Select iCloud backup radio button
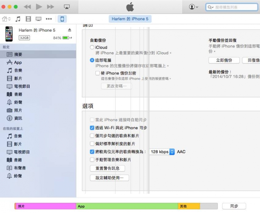 click(92, 47)
